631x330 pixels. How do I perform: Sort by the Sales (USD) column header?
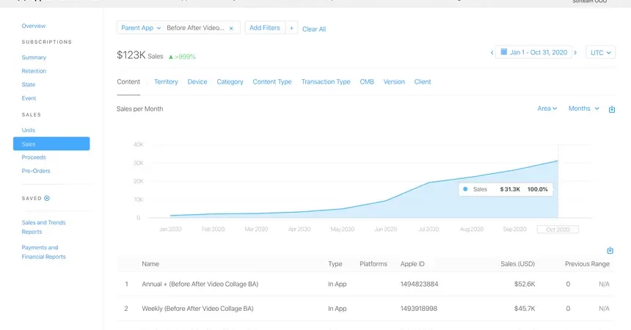coord(517,264)
